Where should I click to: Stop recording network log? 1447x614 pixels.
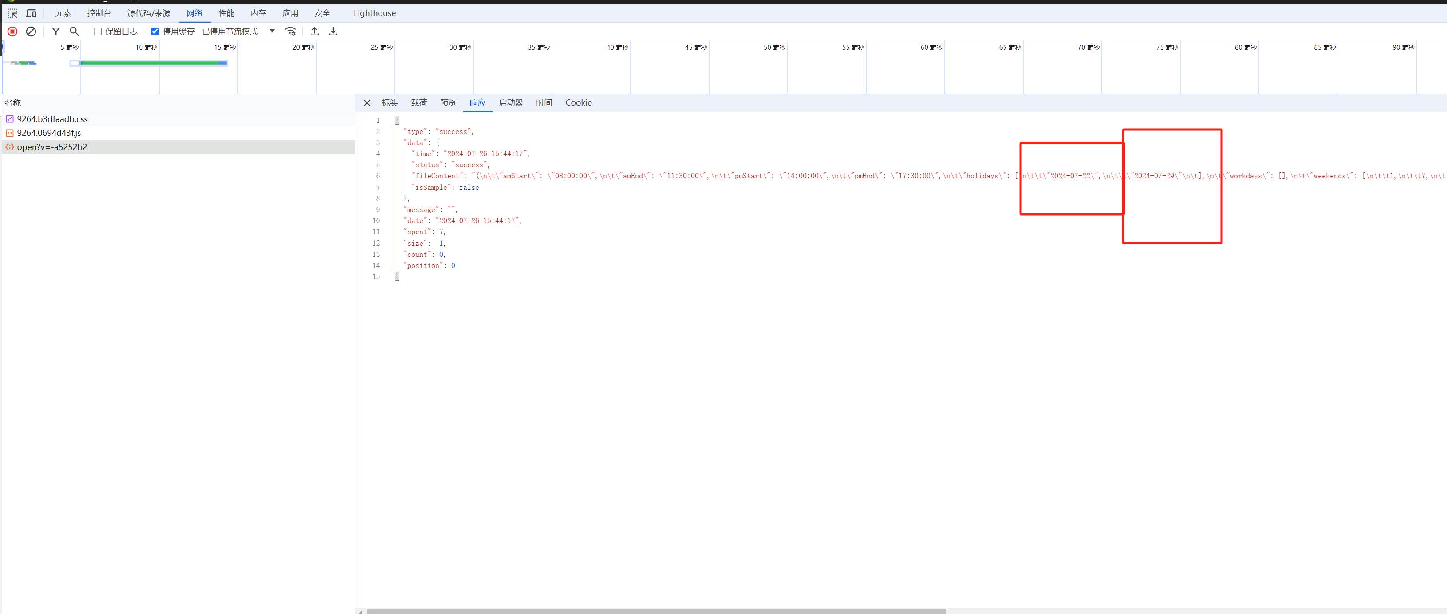pyautogui.click(x=12, y=31)
